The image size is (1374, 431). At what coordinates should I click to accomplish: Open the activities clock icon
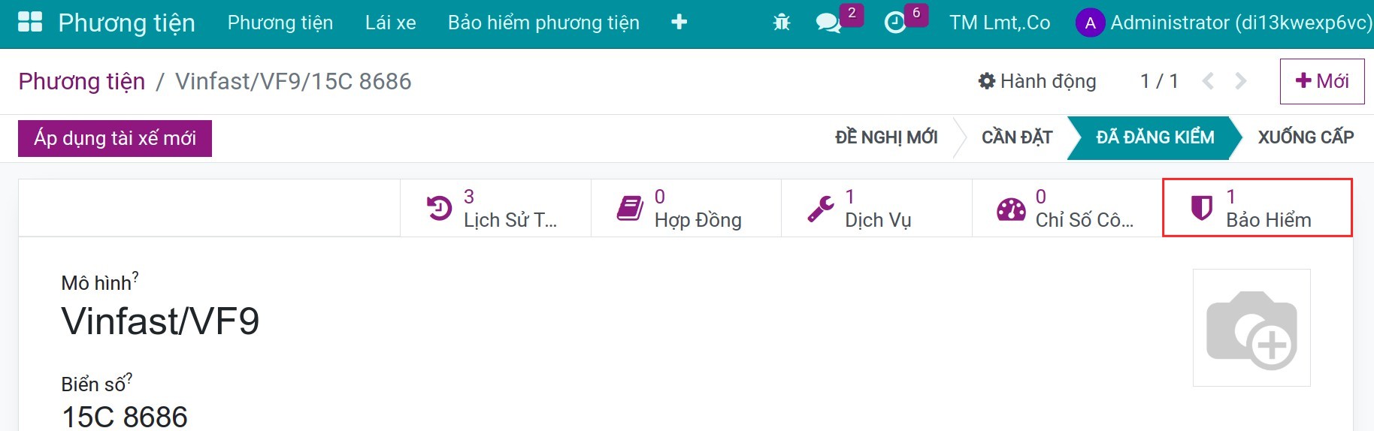click(894, 23)
